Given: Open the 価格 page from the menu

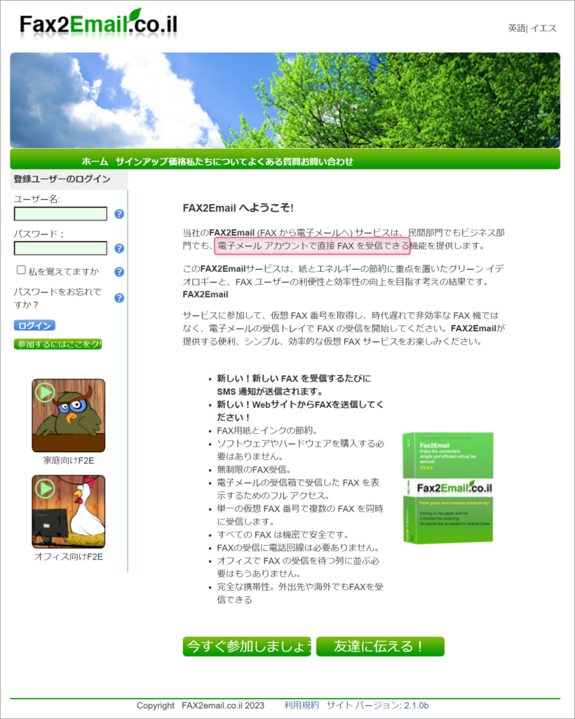Looking at the screenshot, I should click(175, 159).
